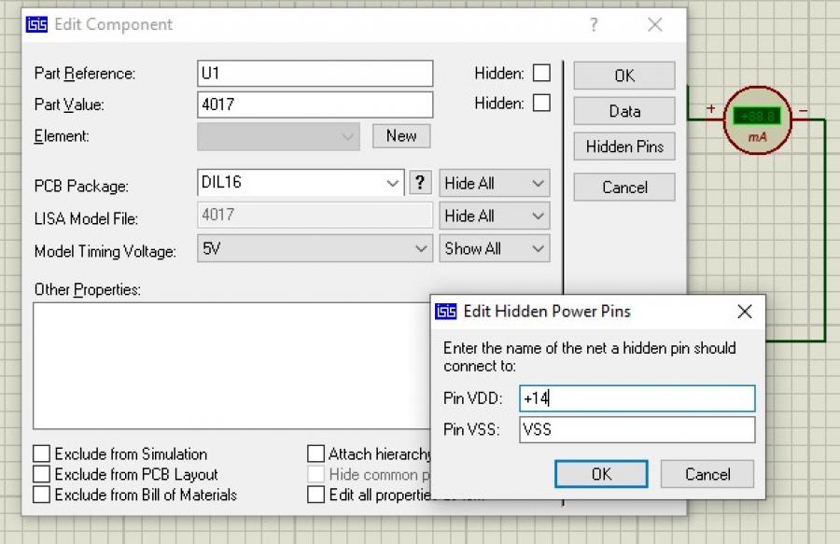Click the Pin VSS input field
This screenshot has width=840, height=544.
(637, 430)
